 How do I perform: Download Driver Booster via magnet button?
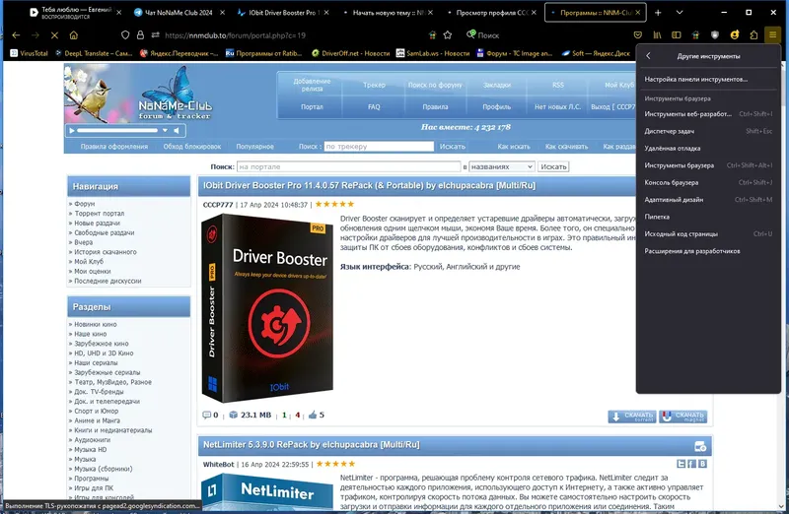[x=682, y=417]
